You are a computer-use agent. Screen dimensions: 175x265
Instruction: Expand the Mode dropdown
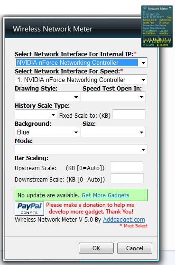81,149
